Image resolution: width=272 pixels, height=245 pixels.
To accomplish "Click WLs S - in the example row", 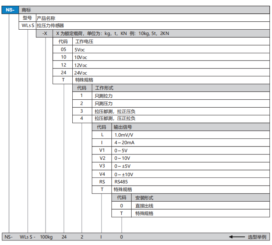I will 28,237.
